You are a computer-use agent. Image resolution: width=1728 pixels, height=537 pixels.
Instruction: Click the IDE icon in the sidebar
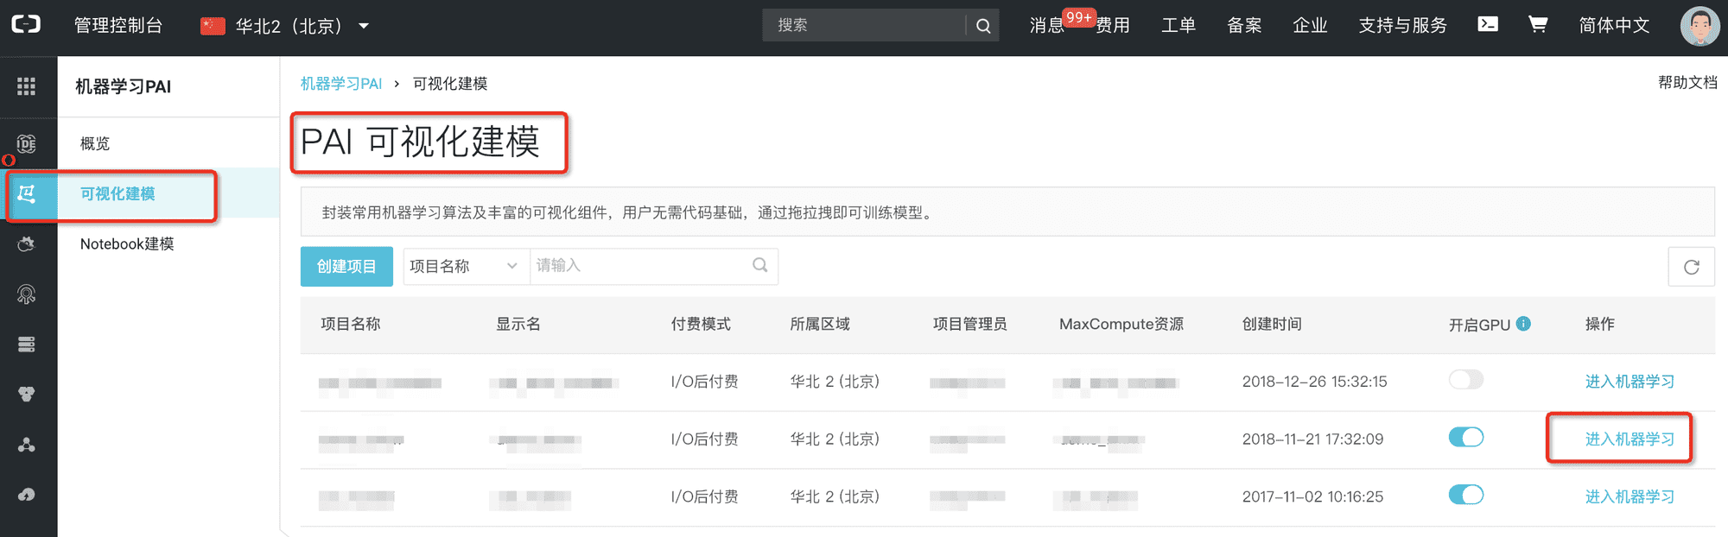point(27,143)
